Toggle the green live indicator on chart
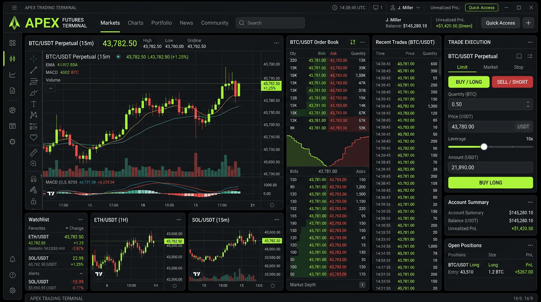 pos(118,57)
